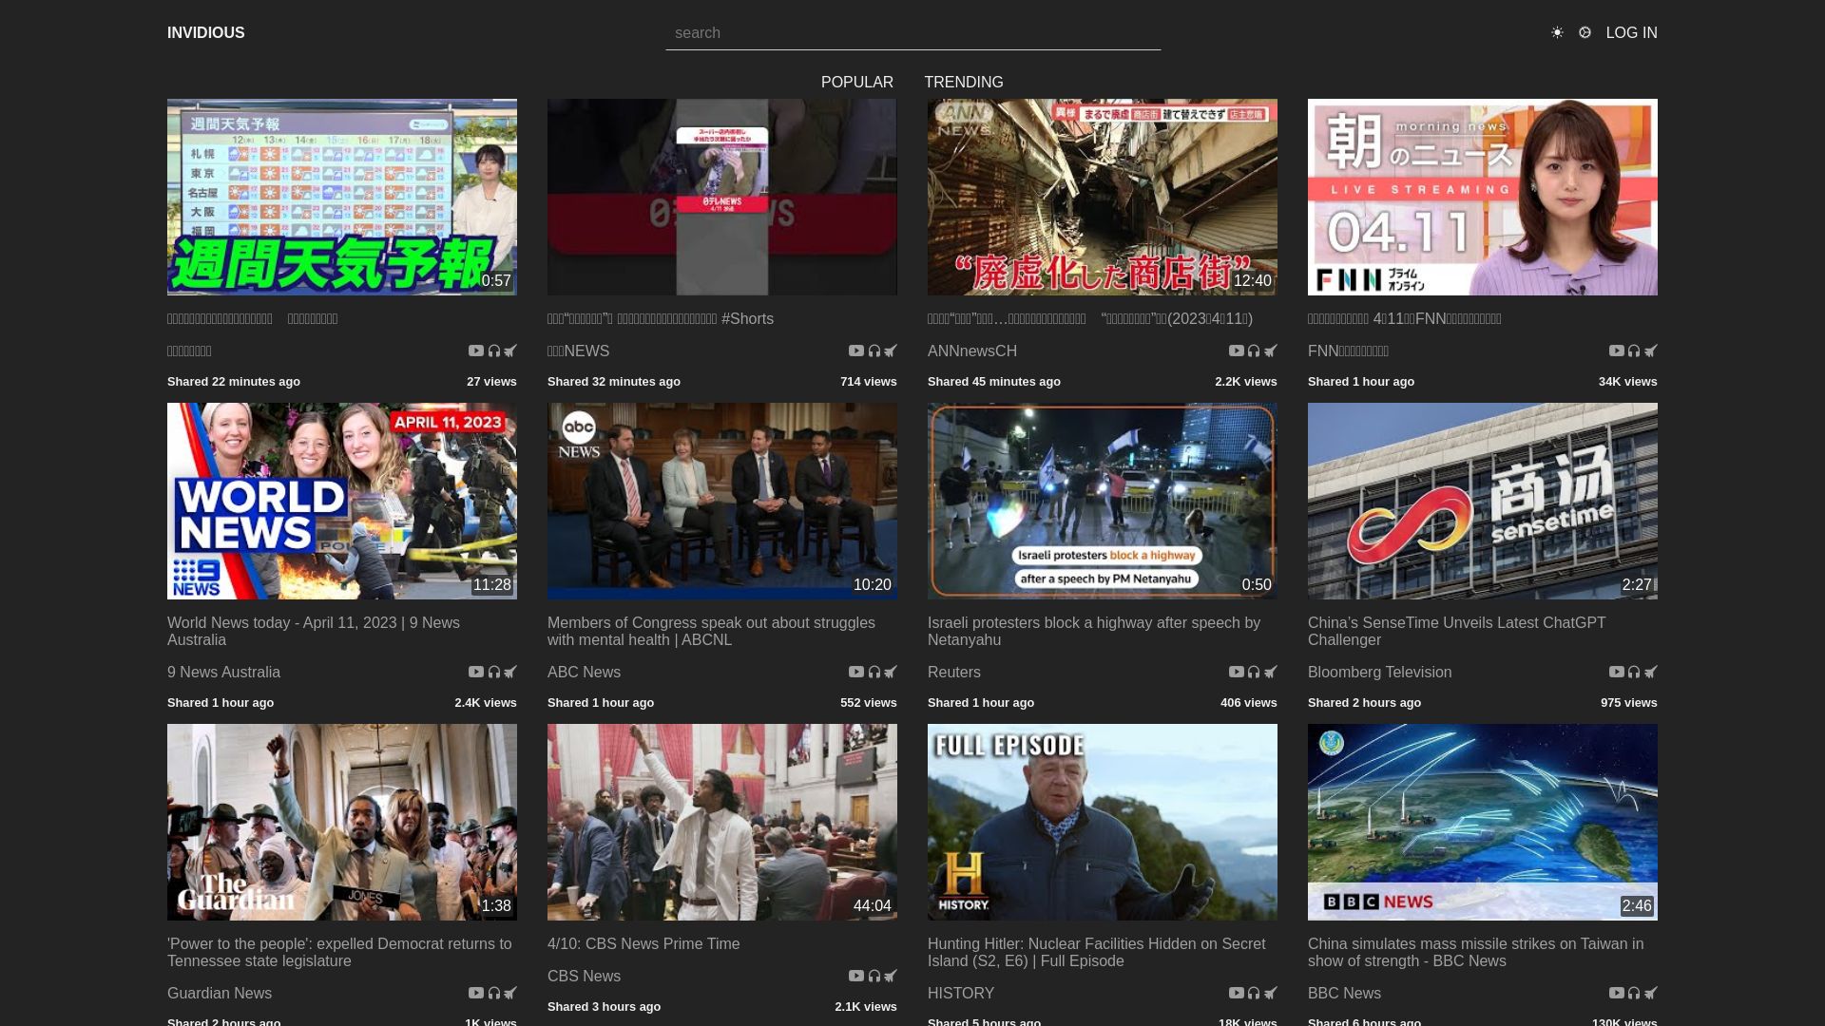The image size is (1825, 1026).
Task: Play ANNnewsCH video in audio mode
Action: click(x=1255, y=351)
